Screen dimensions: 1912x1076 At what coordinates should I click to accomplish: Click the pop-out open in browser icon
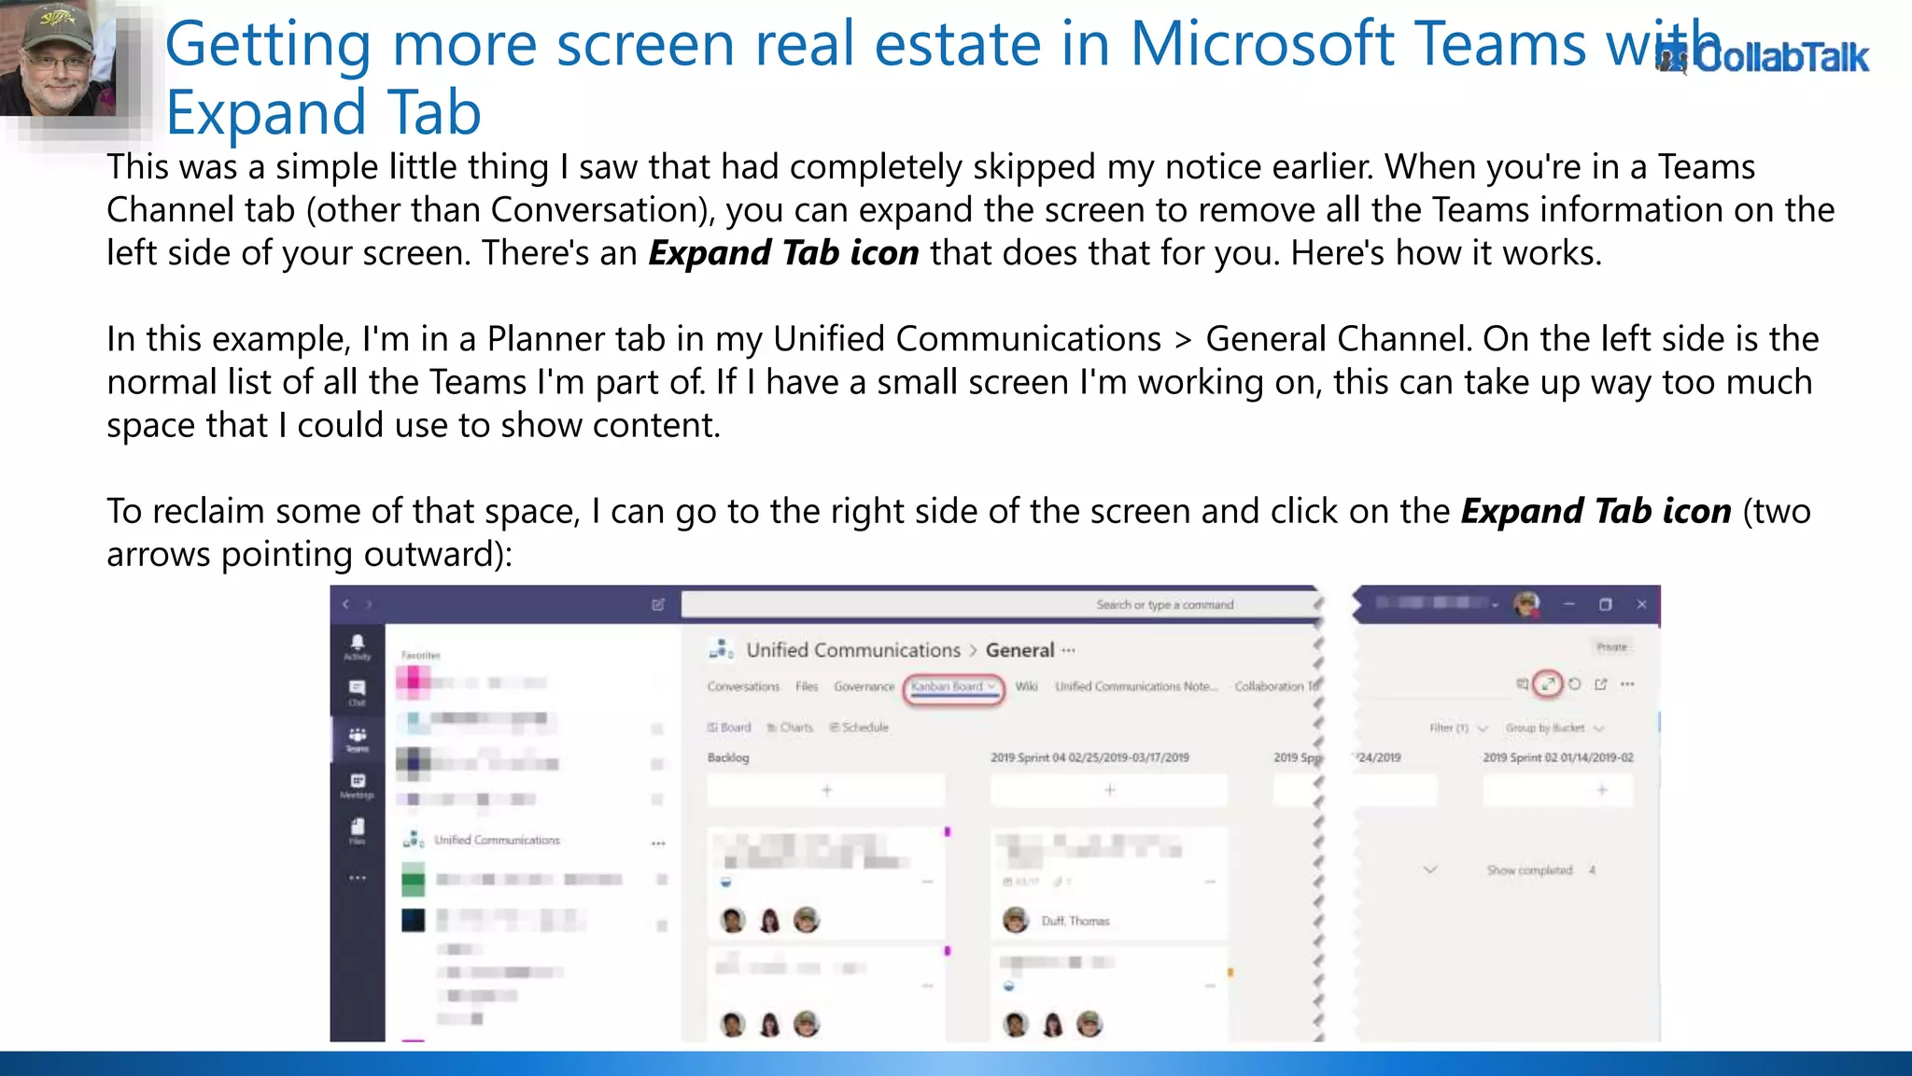point(1601,684)
